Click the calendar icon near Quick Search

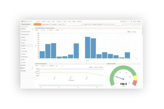coord(131,21)
